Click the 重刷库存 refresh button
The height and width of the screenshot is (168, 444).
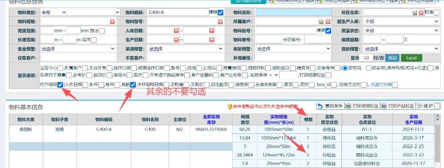click(330, 106)
